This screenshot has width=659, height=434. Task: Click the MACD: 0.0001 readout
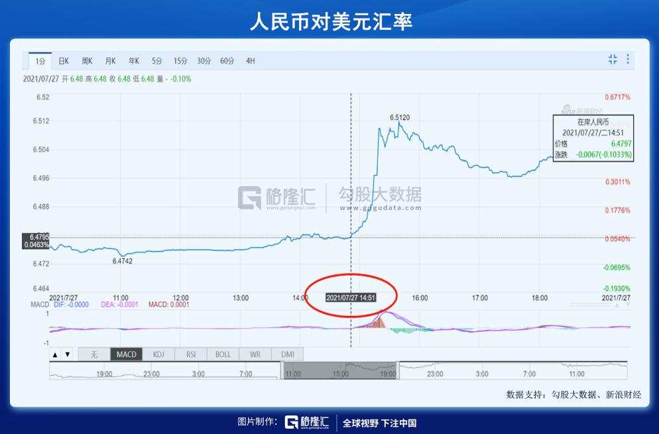[x=168, y=305]
